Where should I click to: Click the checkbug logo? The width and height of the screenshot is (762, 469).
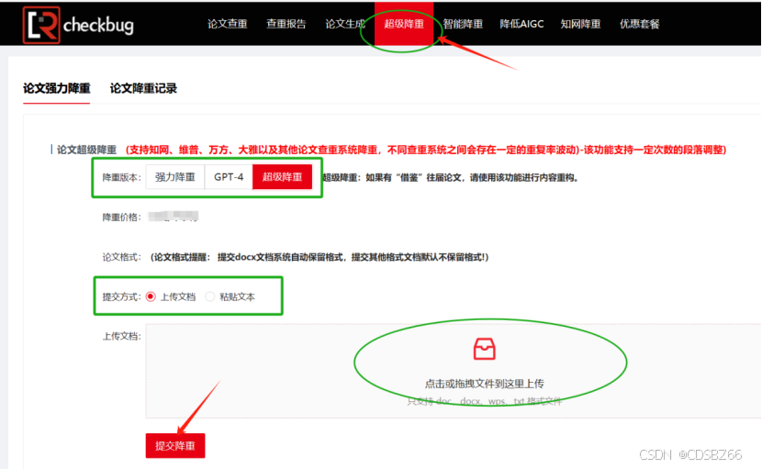click(x=78, y=25)
